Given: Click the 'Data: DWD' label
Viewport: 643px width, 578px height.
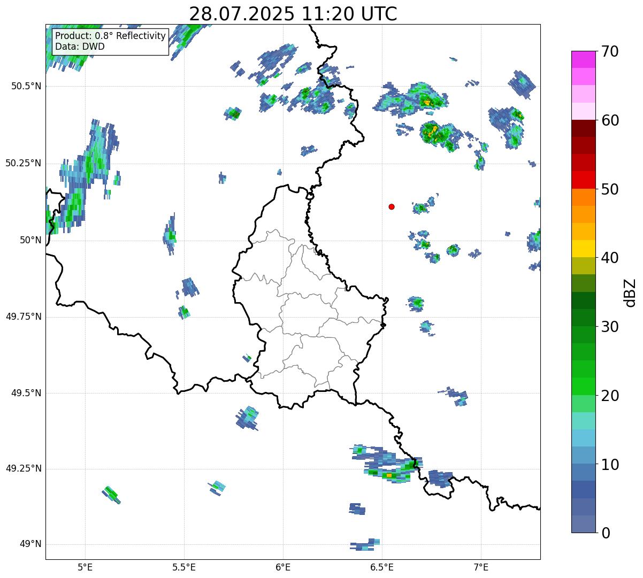Looking at the screenshot, I should pos(80,47).
